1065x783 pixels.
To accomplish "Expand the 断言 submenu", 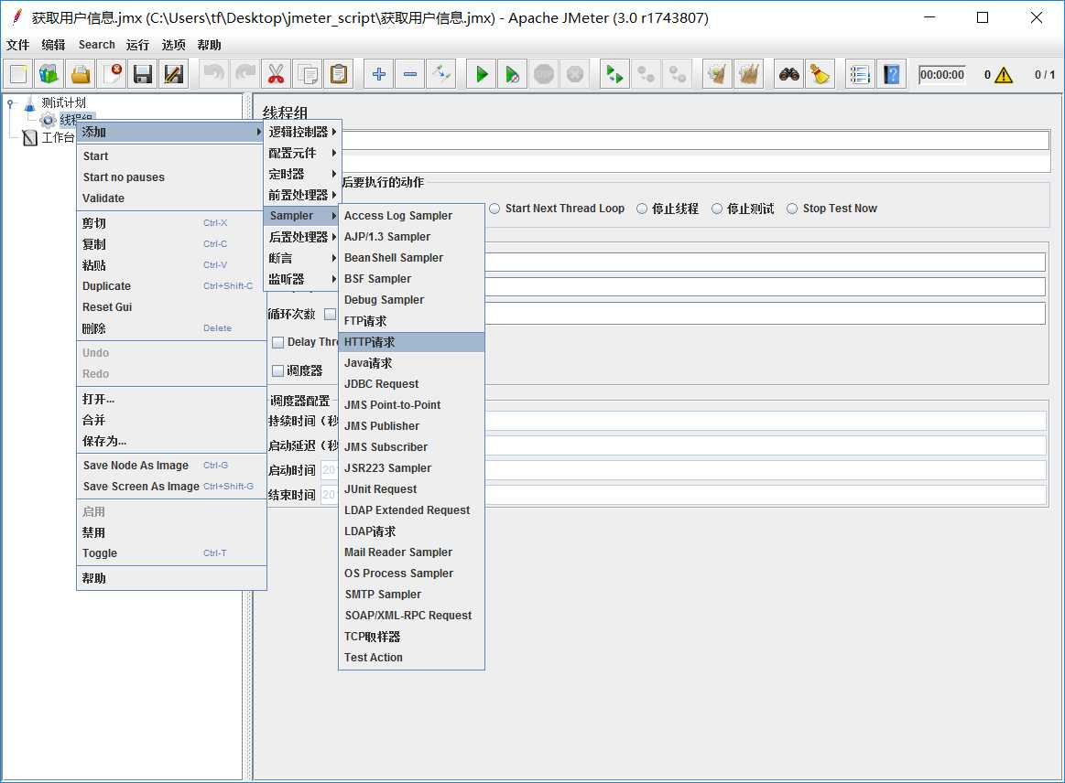I will point(301,258).
